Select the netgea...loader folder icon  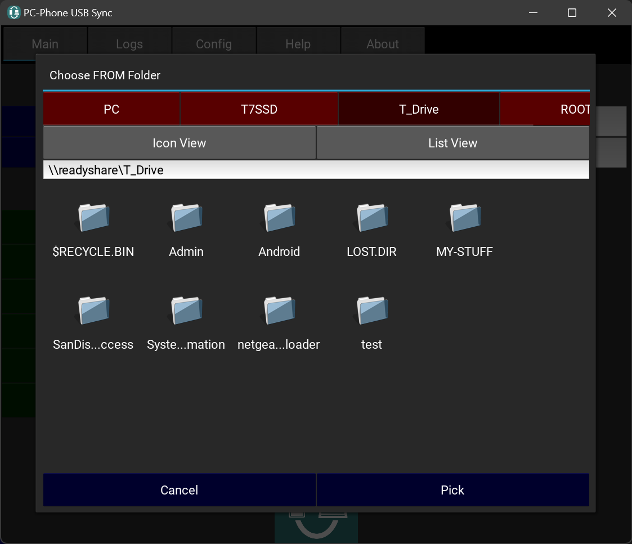coord(279,311)
